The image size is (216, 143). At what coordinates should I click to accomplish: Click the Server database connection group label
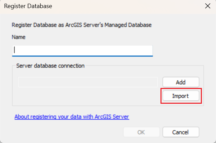pyautogui.click(x=50, y=66)
